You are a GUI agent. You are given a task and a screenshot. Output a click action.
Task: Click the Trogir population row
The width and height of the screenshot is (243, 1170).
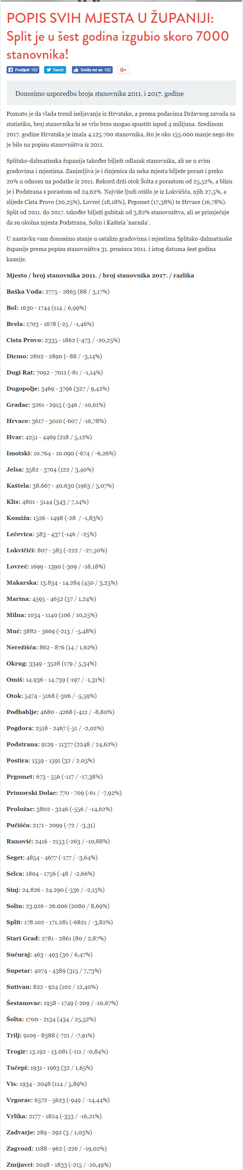[x=57, y=1052]
